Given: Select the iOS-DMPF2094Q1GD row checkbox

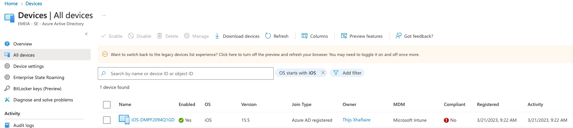Looking at the screenshot, I should pyautogui.click(x=107, y=120).
